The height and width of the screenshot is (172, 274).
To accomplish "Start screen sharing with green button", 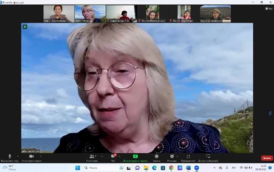I will coord(135,157).
